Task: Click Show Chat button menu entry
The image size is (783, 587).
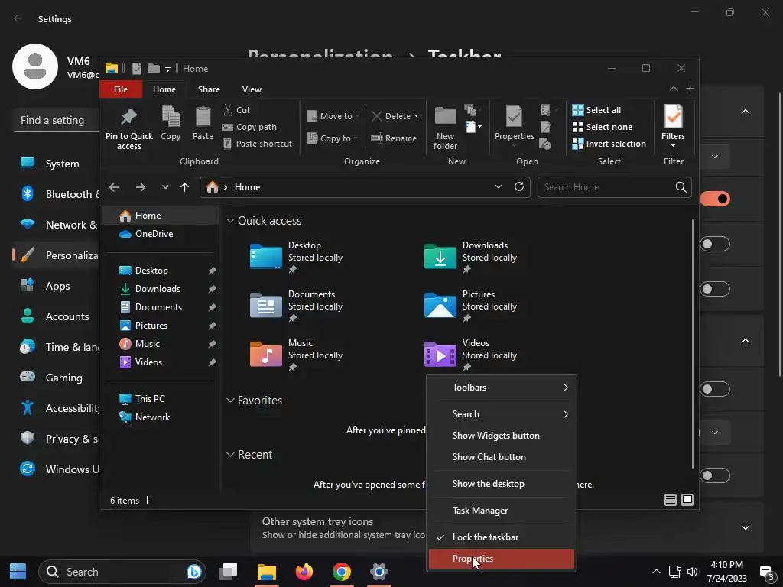Action: (502, 457)
